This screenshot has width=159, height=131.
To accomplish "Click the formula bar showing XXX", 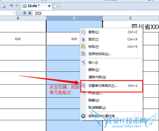I will 95,13.
